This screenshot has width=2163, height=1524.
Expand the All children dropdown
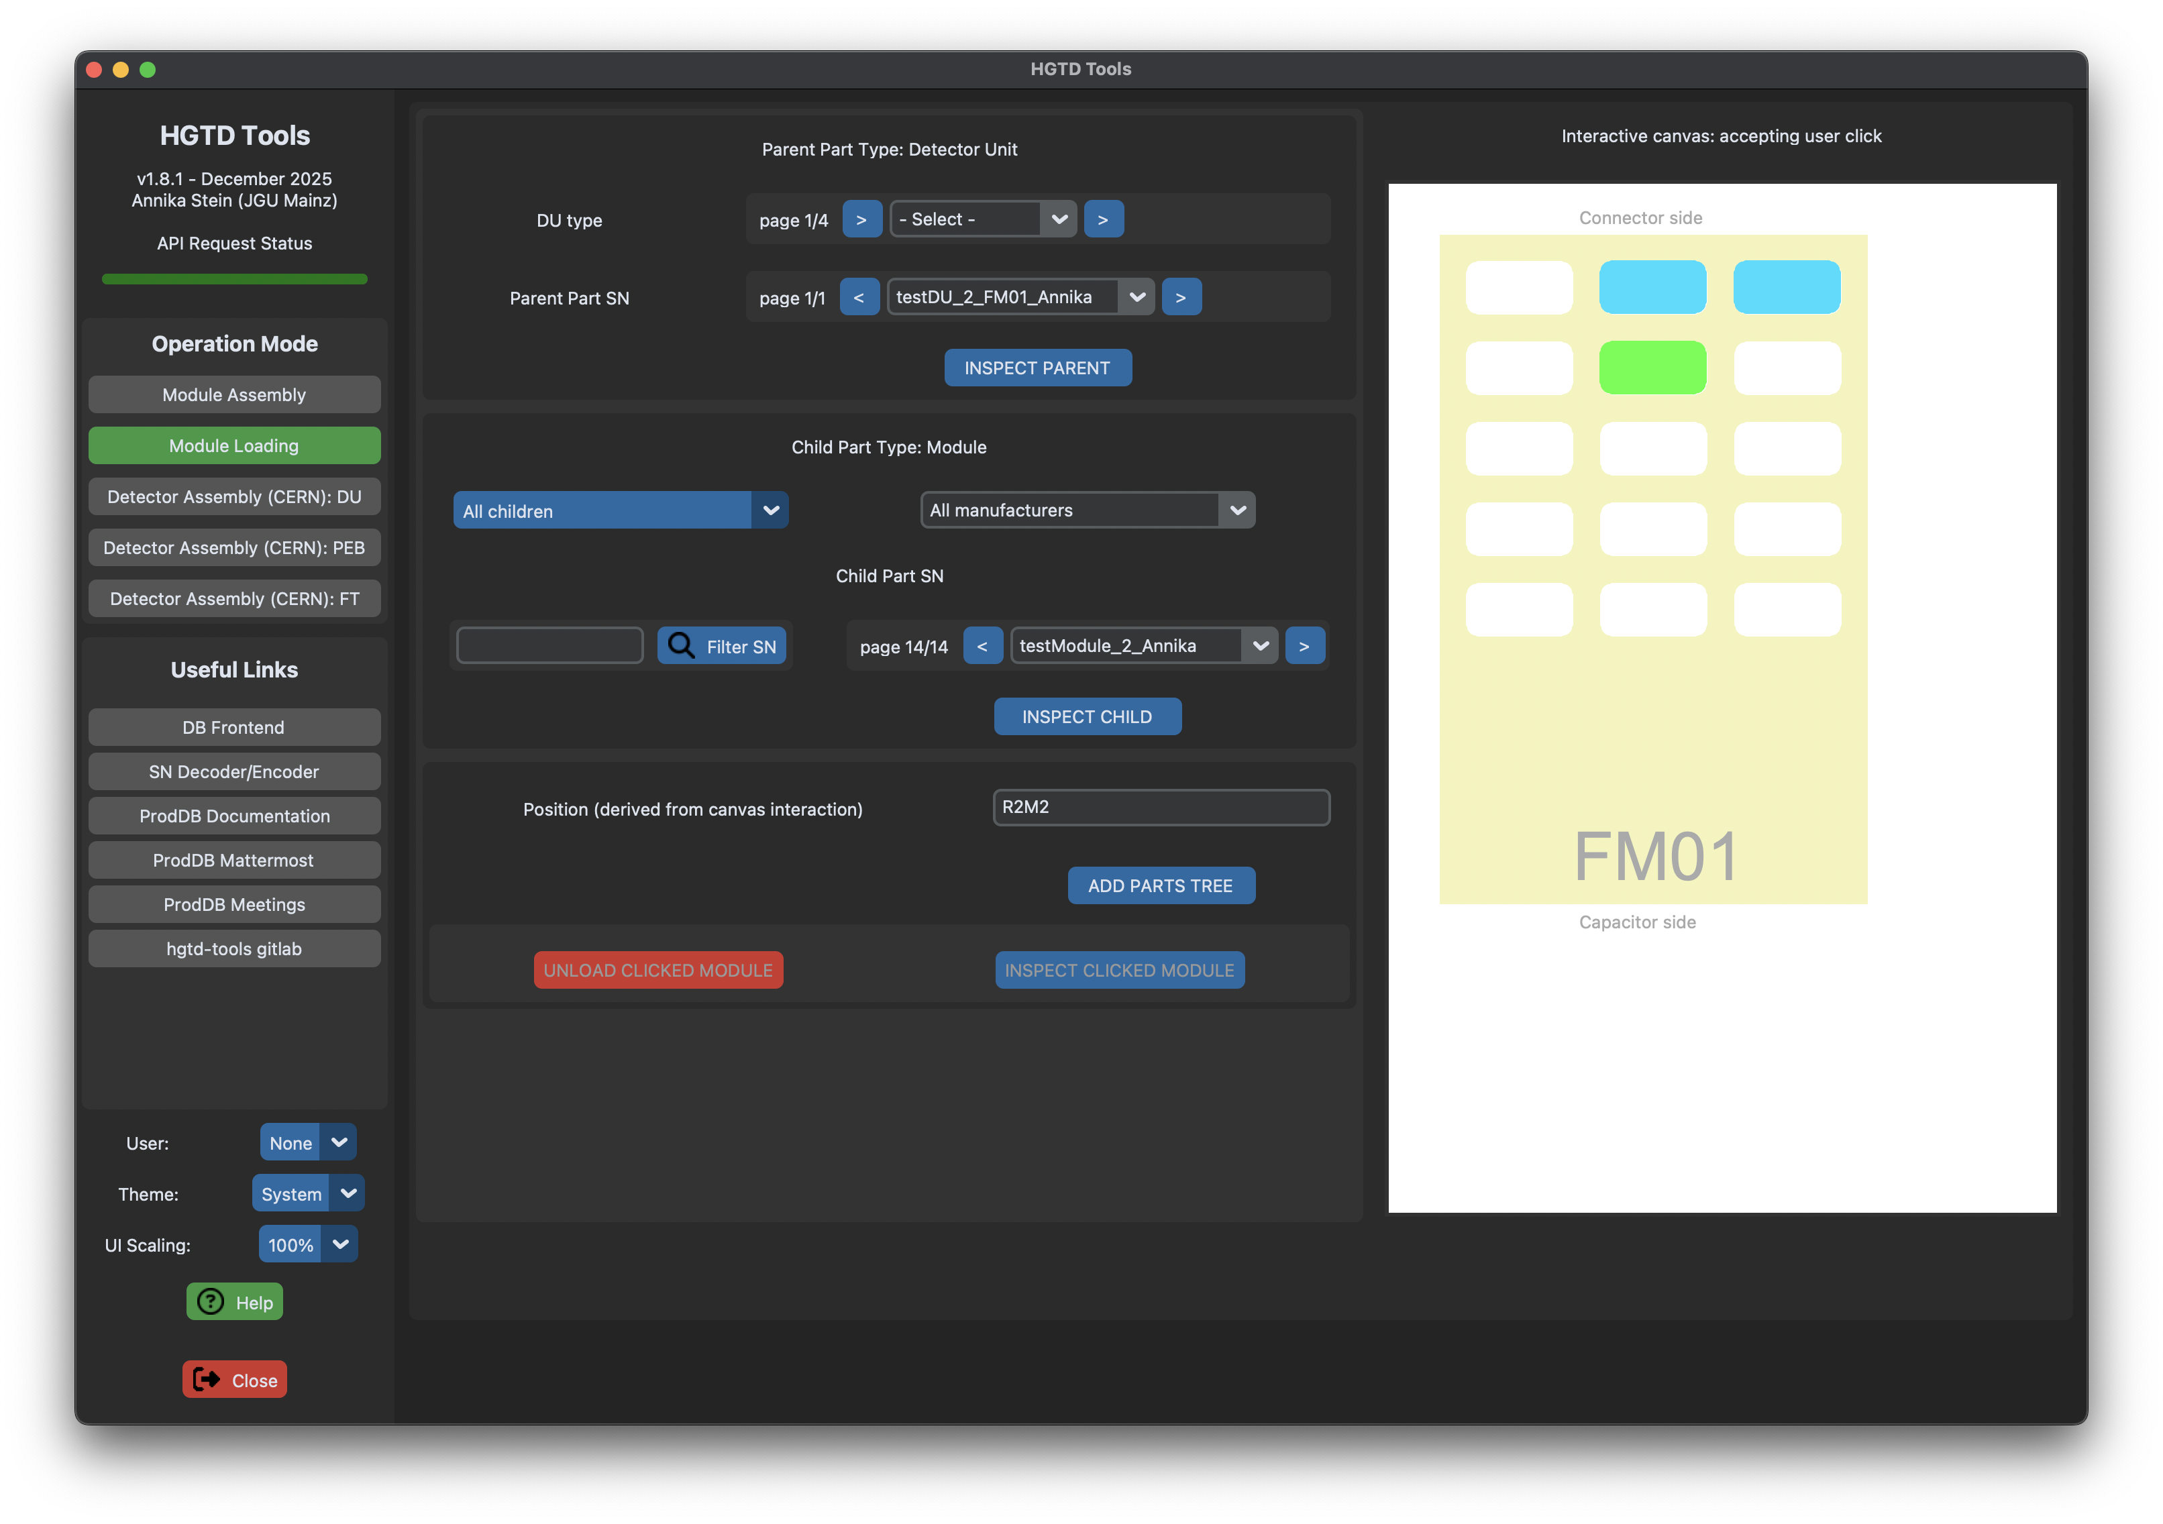621,510
